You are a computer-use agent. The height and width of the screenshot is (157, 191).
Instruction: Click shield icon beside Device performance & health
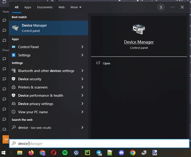pyautogui.click(x=13, y=95)
